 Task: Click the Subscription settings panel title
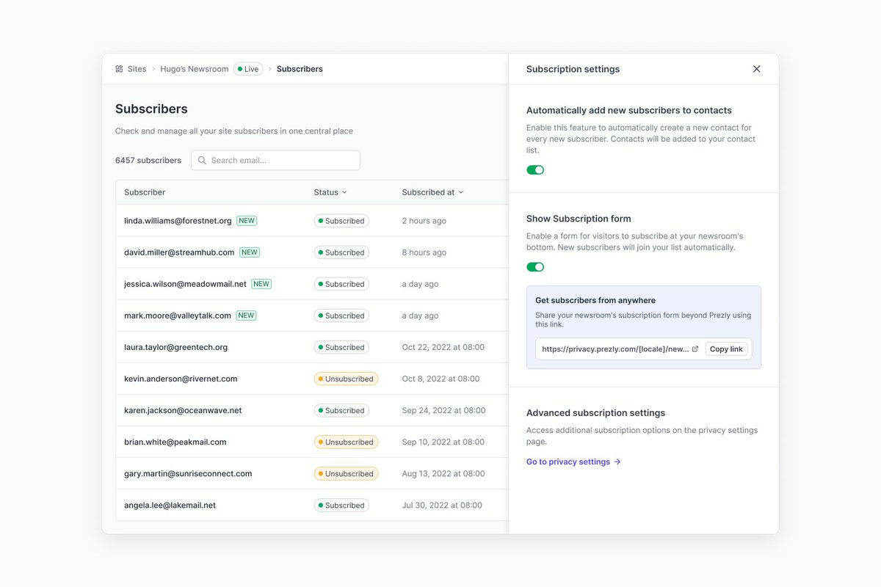[573, 69]
